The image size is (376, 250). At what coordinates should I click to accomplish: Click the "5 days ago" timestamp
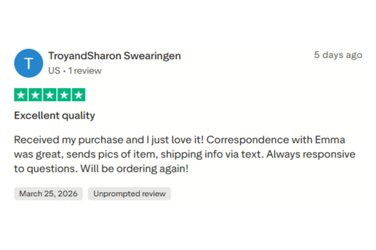(x=338, y=55)
